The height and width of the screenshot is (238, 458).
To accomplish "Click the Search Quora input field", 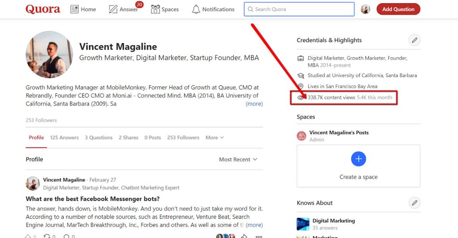I will pos(299,9).
